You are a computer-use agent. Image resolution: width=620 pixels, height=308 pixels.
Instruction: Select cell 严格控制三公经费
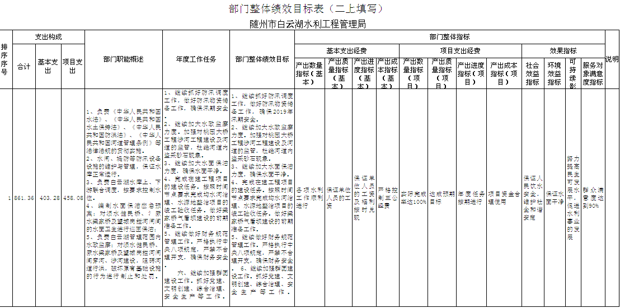[387, 198]
